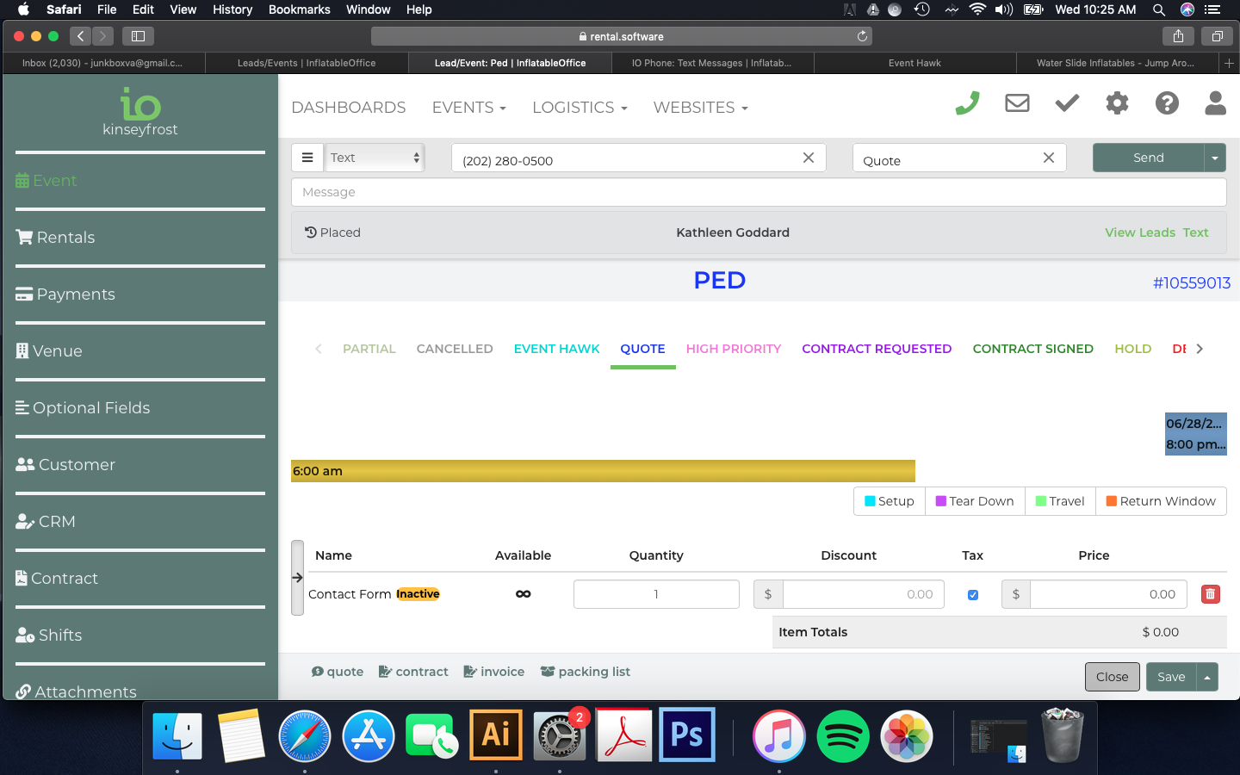Click the green phone call icon

click(x=967, y=103)
